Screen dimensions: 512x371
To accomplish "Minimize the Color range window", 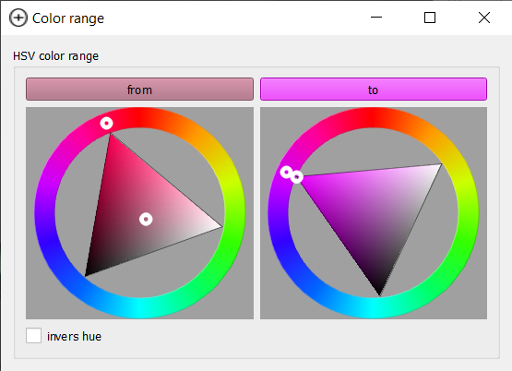I will point(376,18).
